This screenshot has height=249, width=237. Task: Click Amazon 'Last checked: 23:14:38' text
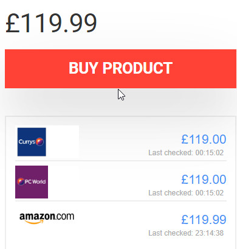[x=186, y=233]
